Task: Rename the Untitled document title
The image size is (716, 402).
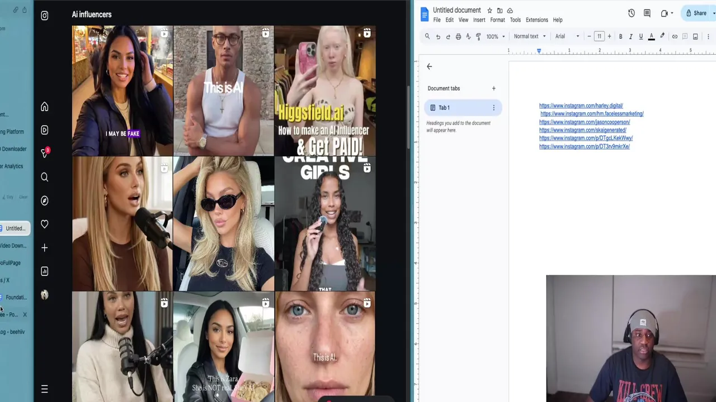Action: click(457, 11)
